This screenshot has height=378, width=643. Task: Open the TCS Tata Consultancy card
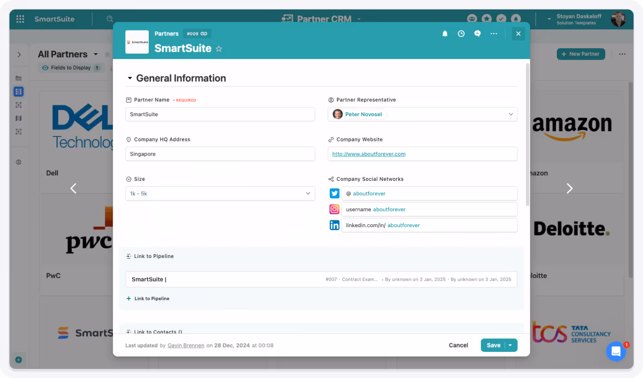pyautogui.click(x=577, y=333)
